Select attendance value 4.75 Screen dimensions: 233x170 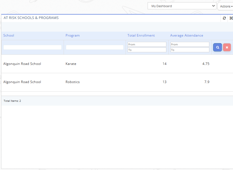pyautogui.click(x=206, y=64)
